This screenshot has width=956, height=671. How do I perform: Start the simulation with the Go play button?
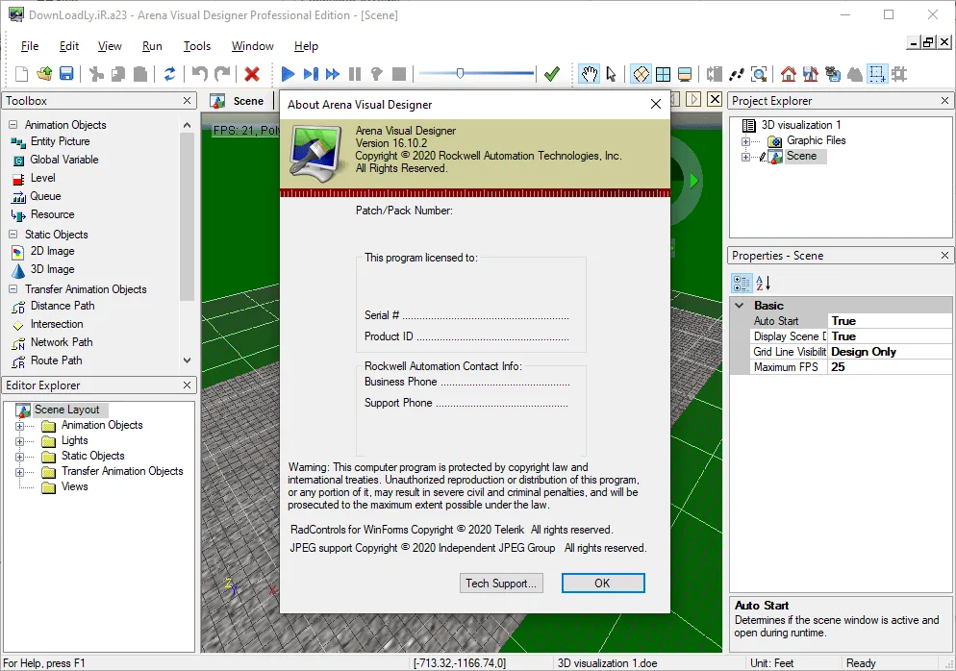[288, 74]
